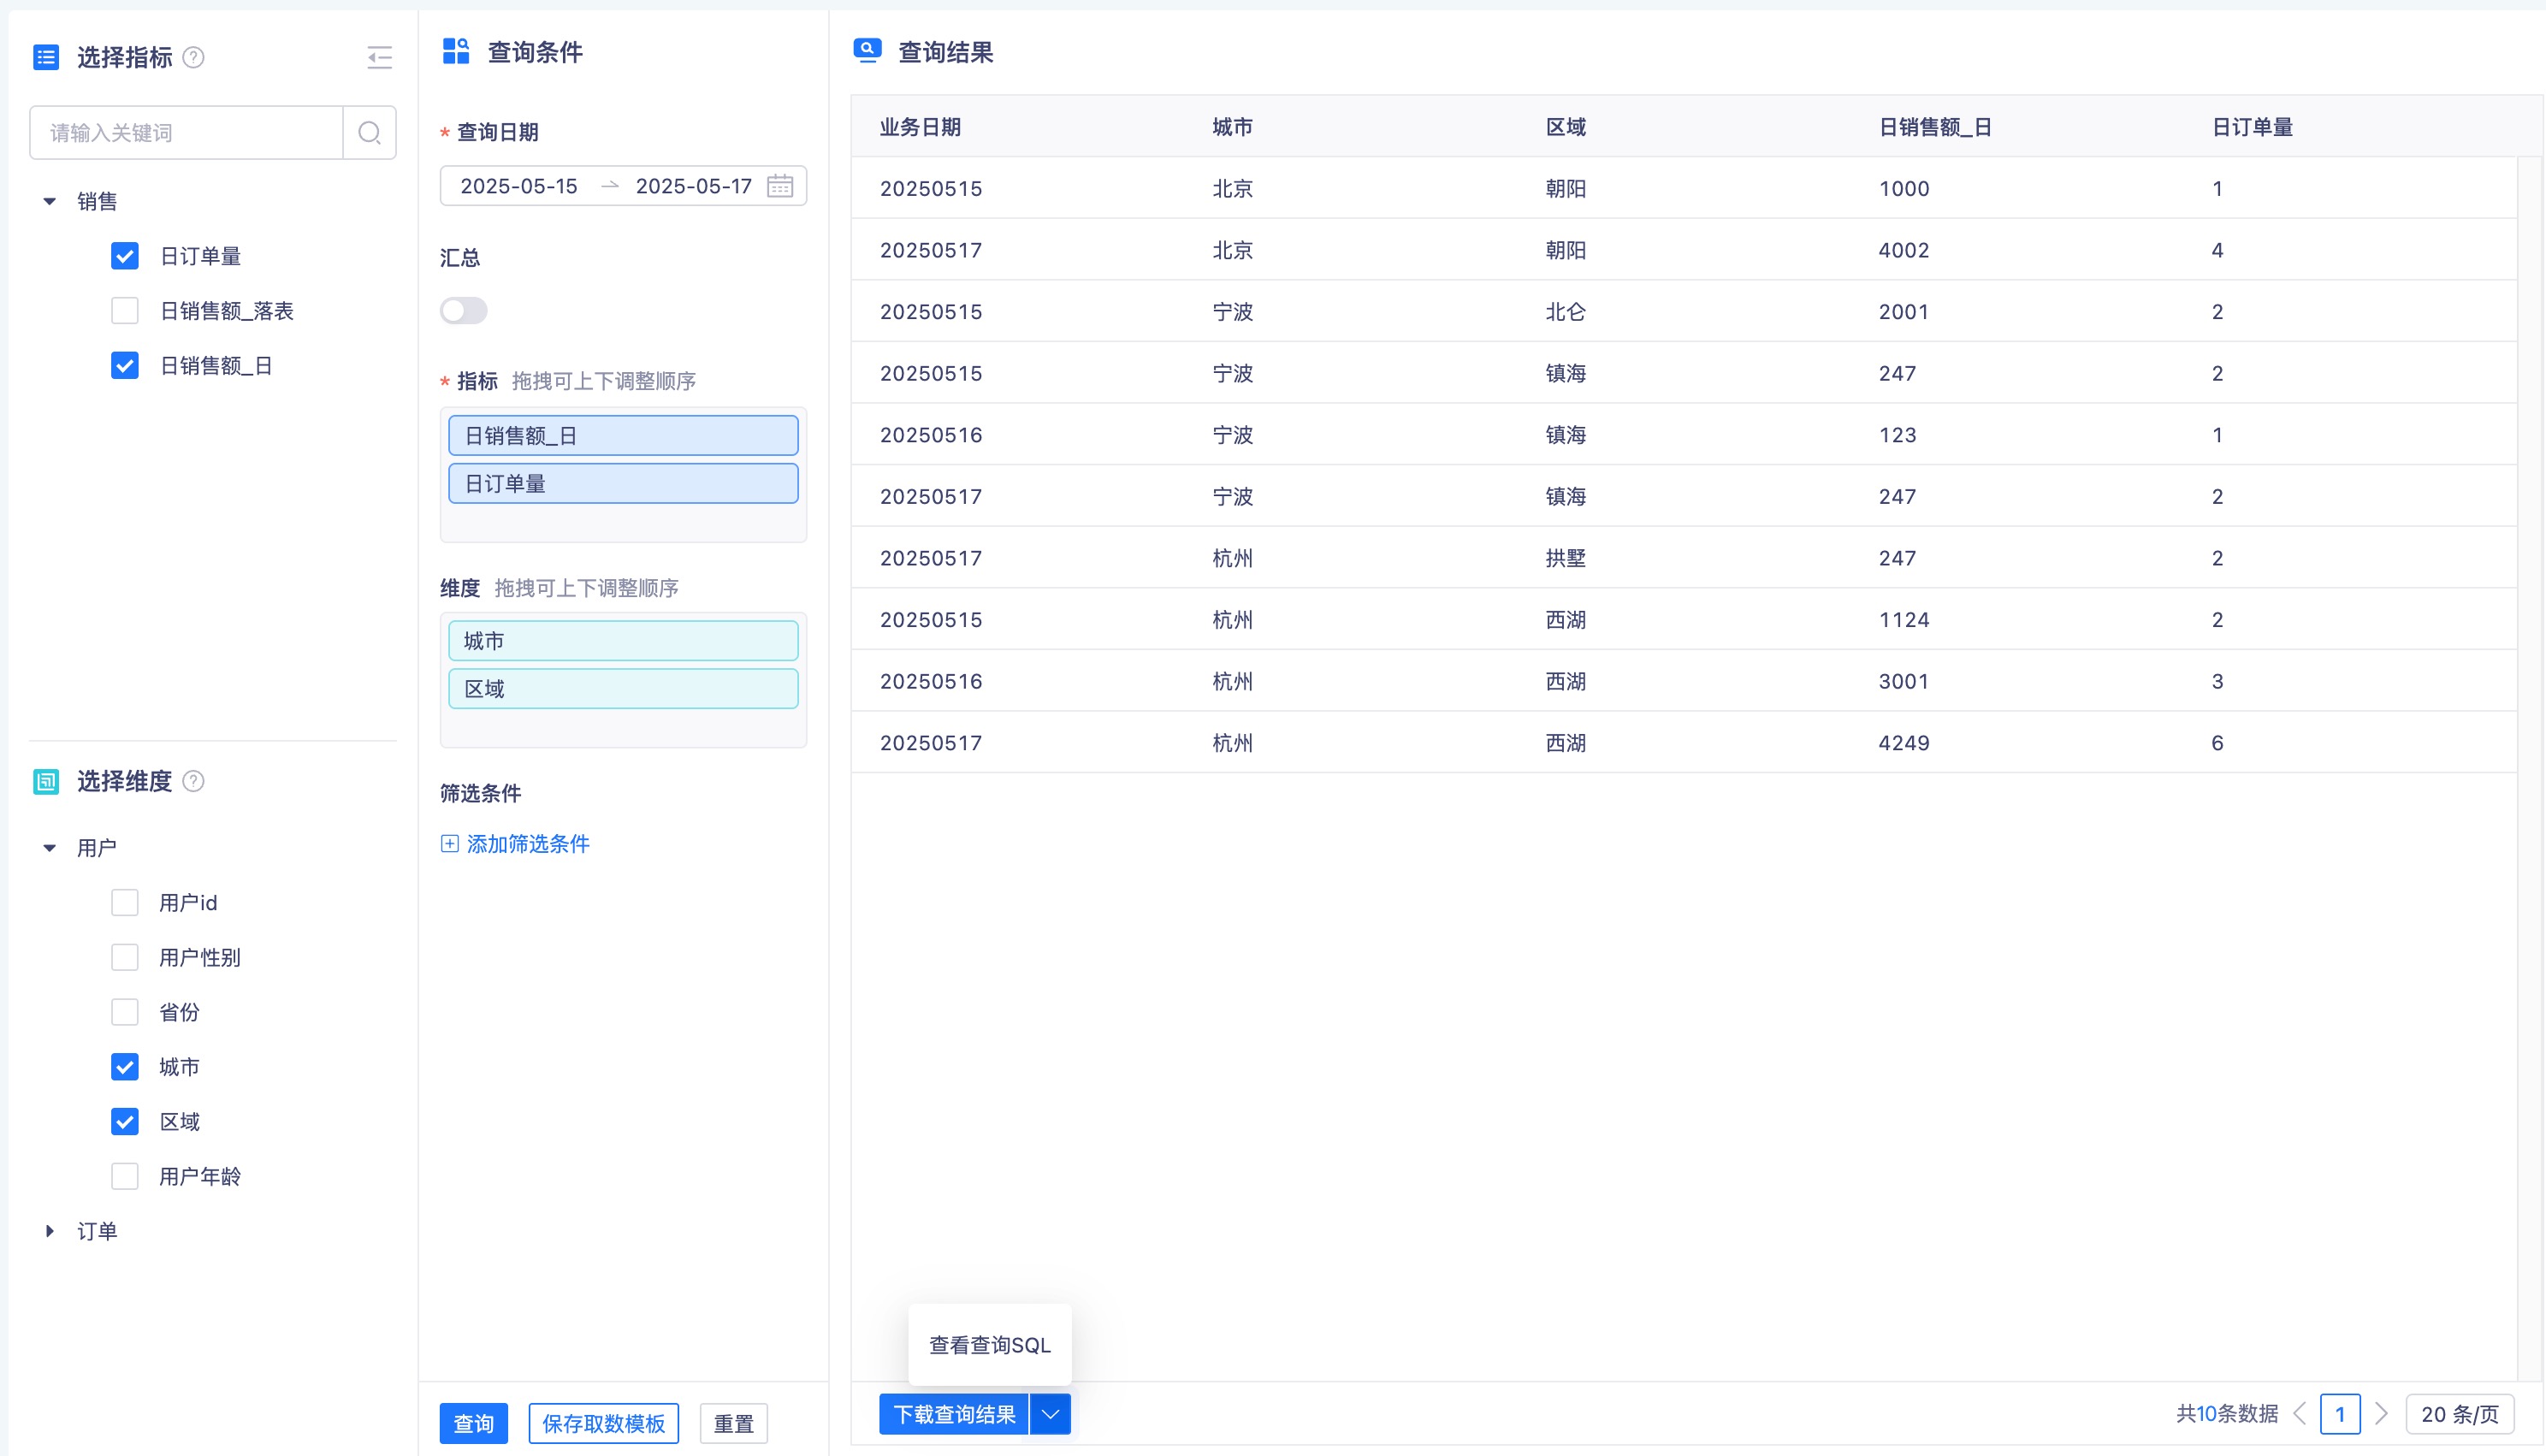Select the 城市 dimension tag
Screen dimensions: 2546x1456
point(623,641)
